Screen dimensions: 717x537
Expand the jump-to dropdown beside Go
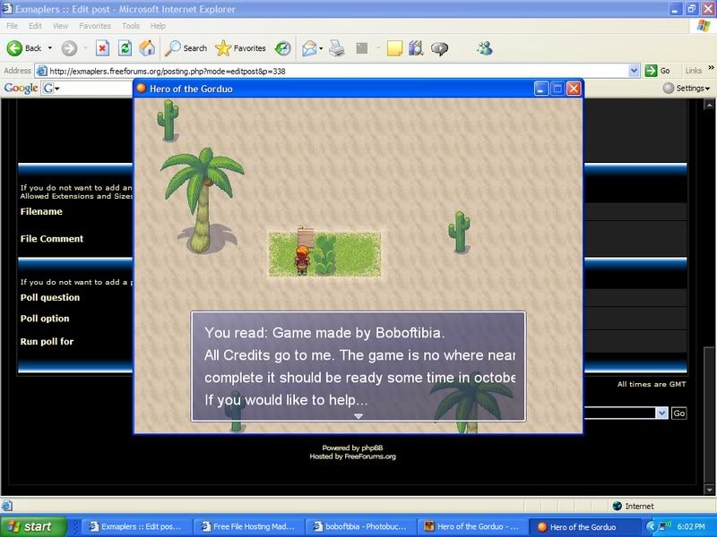(661, 413)
